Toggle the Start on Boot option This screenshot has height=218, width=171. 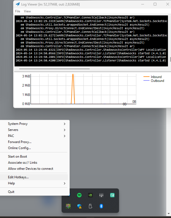pyautogui.click(x=17, y=157)
